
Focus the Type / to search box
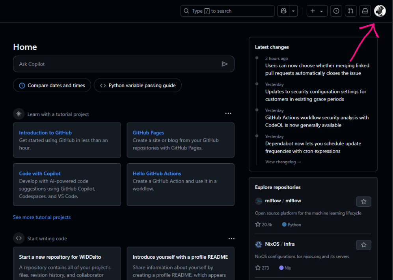pyautogui.click(x=227, y=11)
